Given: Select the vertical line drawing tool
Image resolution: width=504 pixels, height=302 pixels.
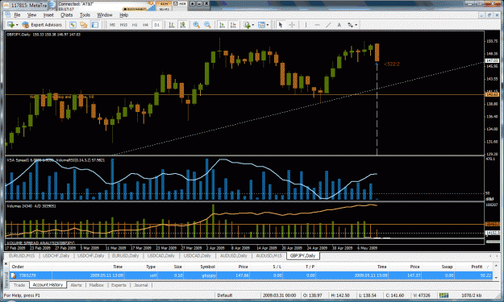Looking at the screenshot, I should point(306,25).
